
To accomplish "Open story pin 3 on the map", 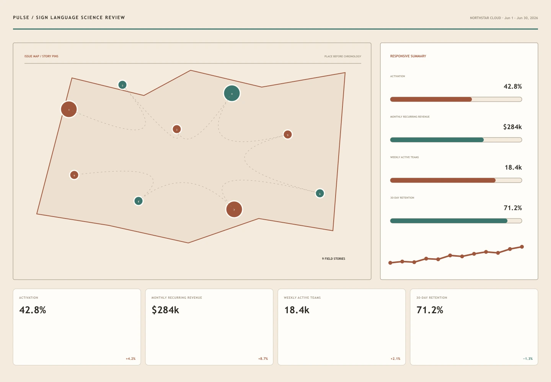I will (177, 129).
